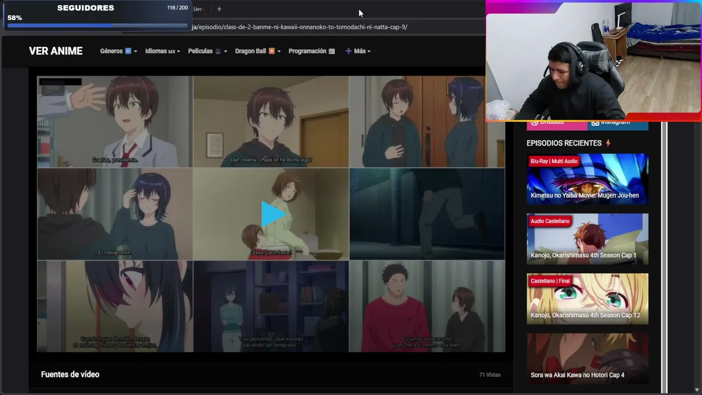Click the calendar icon beside Programación
Screen dimensions: 702x395
point(332,51)
